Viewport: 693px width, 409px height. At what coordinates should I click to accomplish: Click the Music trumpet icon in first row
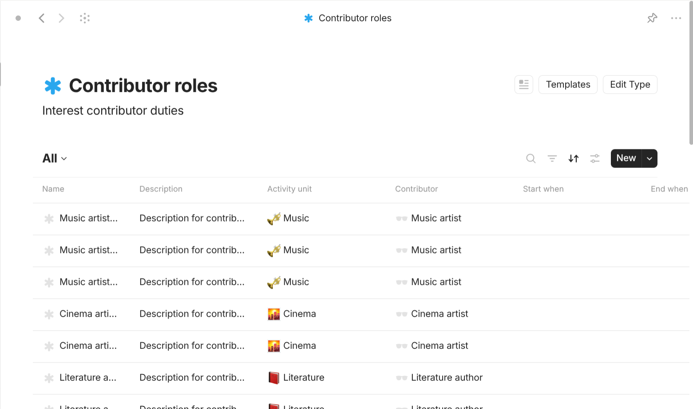point(274,218)
